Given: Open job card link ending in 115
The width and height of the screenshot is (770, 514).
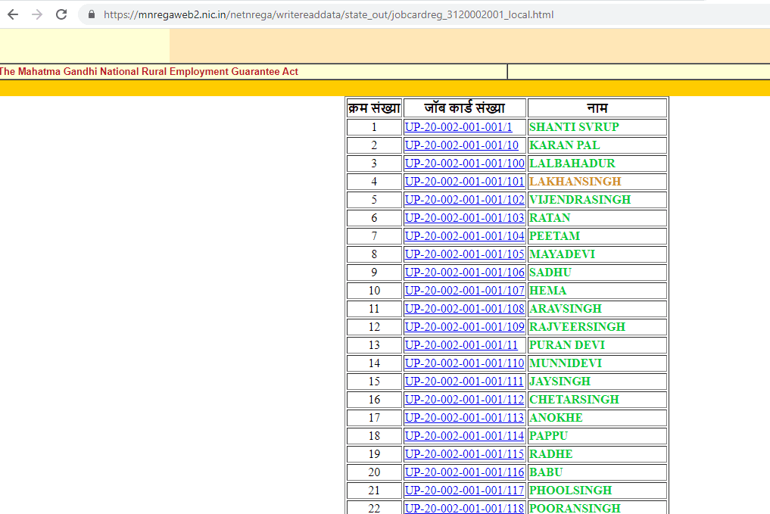Looking at the screenshot, I should pos(464,454).
